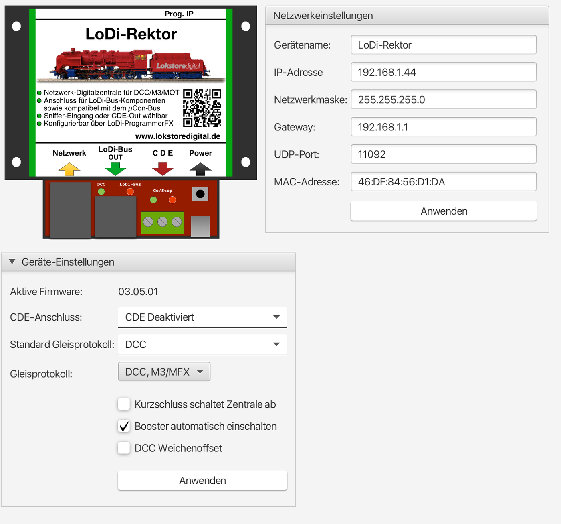Viewport: 561px width, 524px height.
Task: Collapse the Geräte-Einstellungen panel
Action: (12, 262)
